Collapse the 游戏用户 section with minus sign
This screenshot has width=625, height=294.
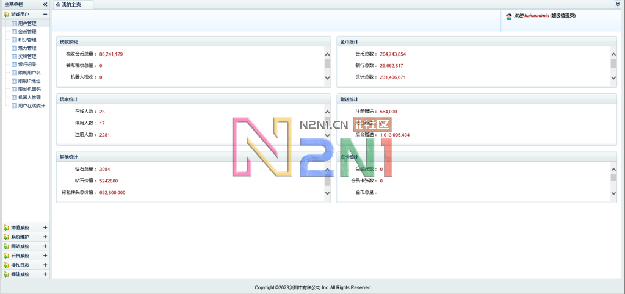(x=45, y=14)
